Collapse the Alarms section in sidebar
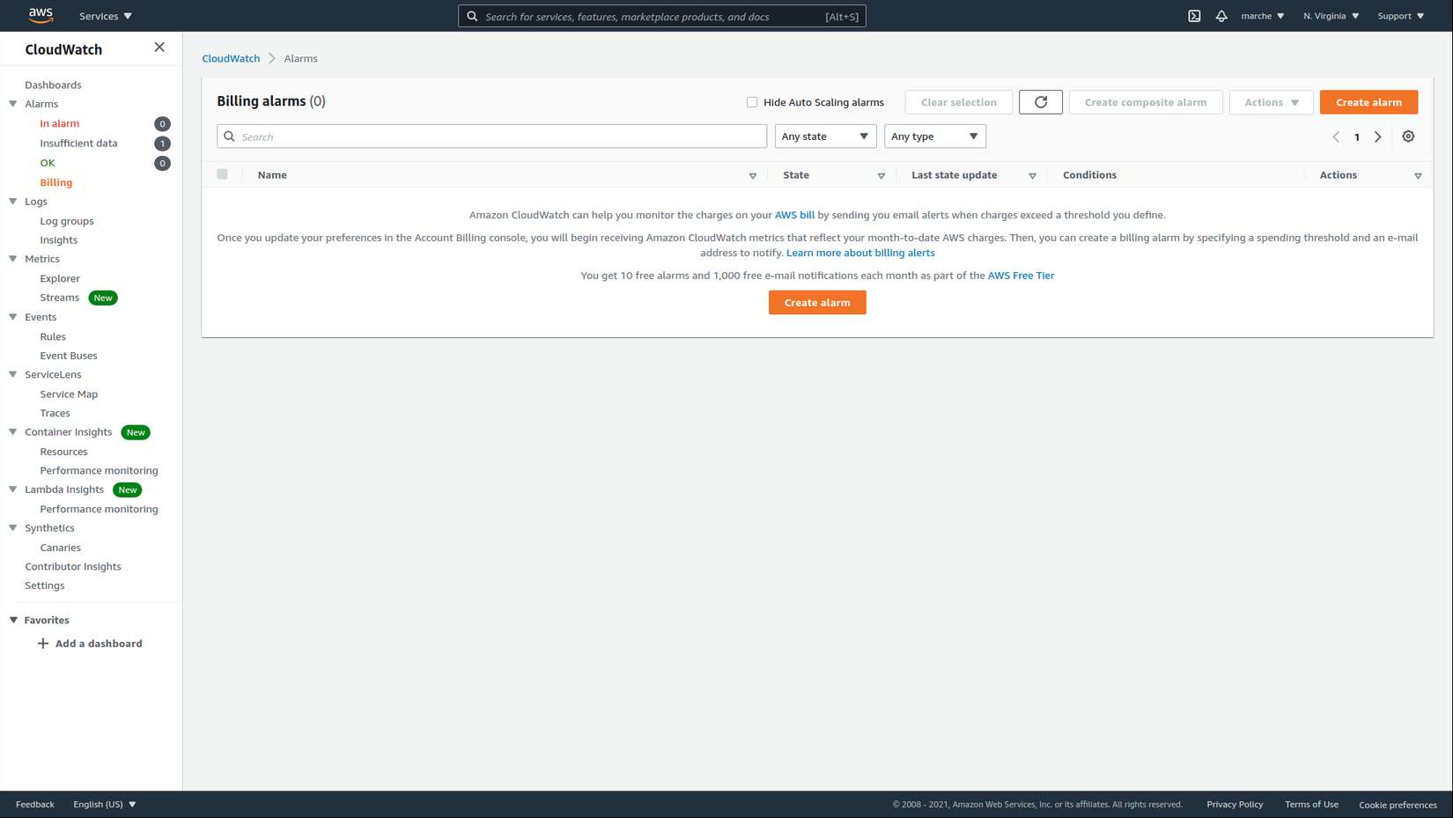This screenshot has height=818, width=1453. [13, 104]
